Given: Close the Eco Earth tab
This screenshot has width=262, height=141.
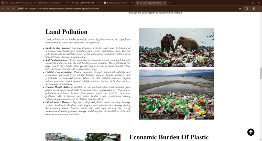Looking at the screenshot, I should pyautogui.click(x=165, y=3).
